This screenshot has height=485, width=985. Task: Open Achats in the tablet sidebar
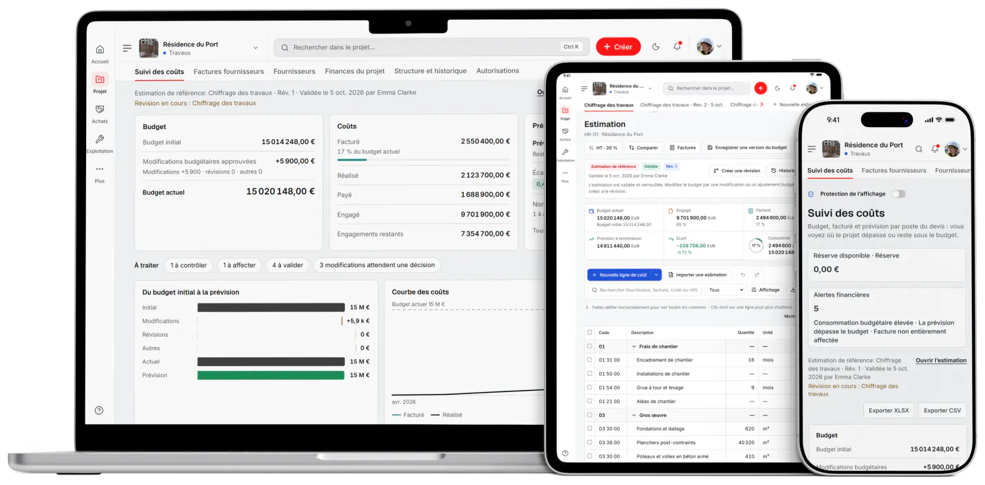[565, 134]
